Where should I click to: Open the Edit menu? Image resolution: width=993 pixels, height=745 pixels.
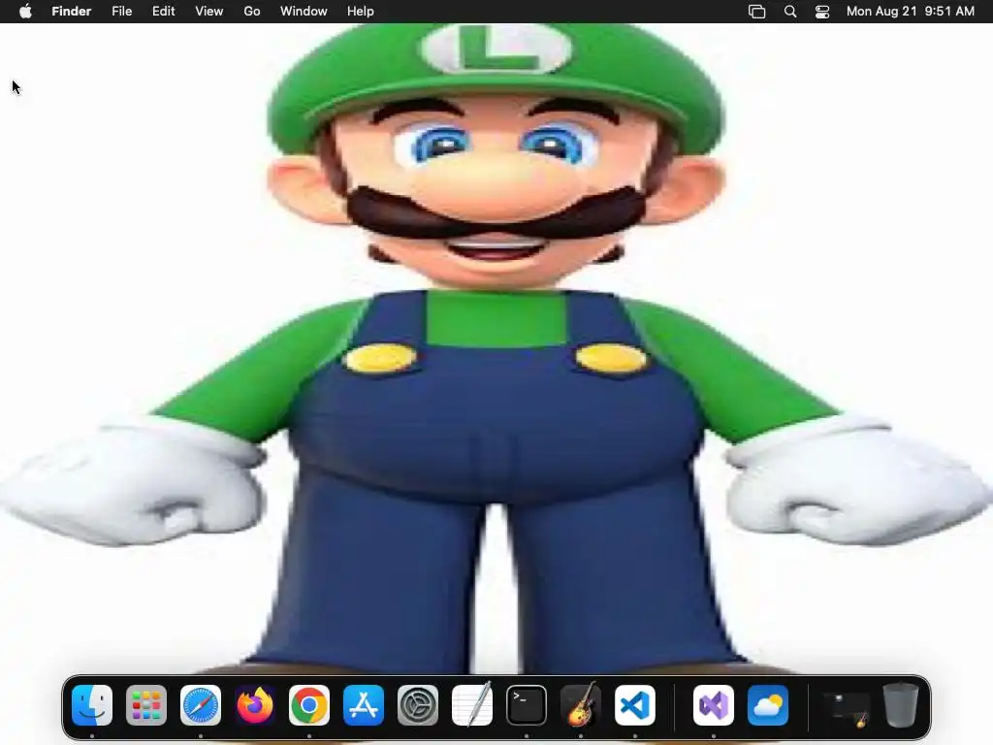[x=163, y=12]
